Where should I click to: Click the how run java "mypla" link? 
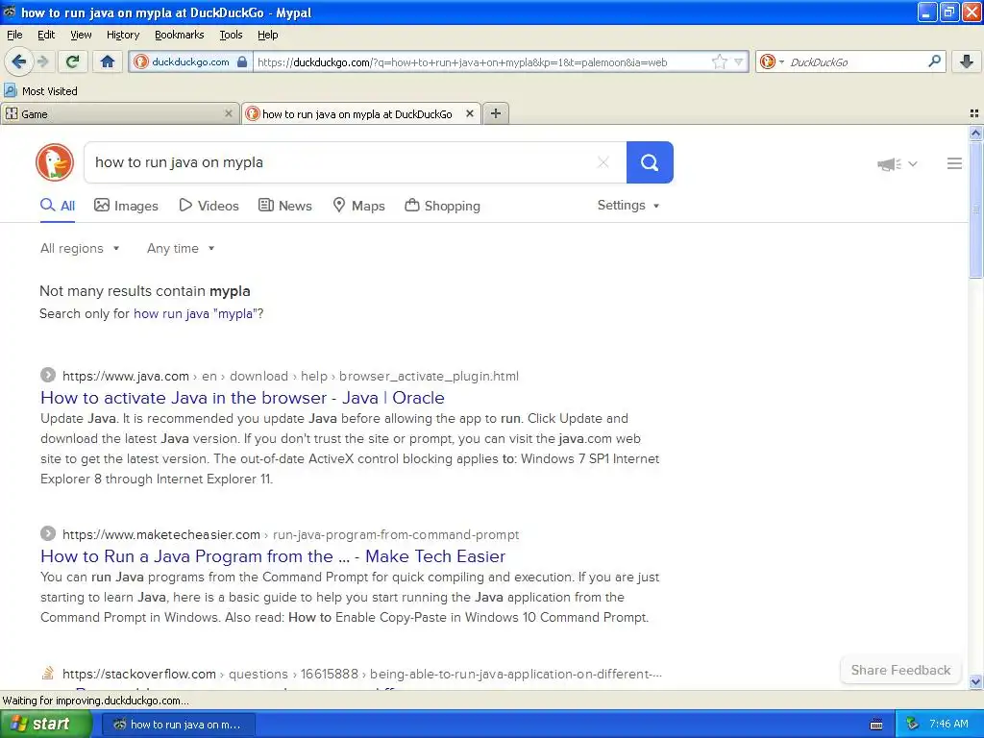(196, 314)
